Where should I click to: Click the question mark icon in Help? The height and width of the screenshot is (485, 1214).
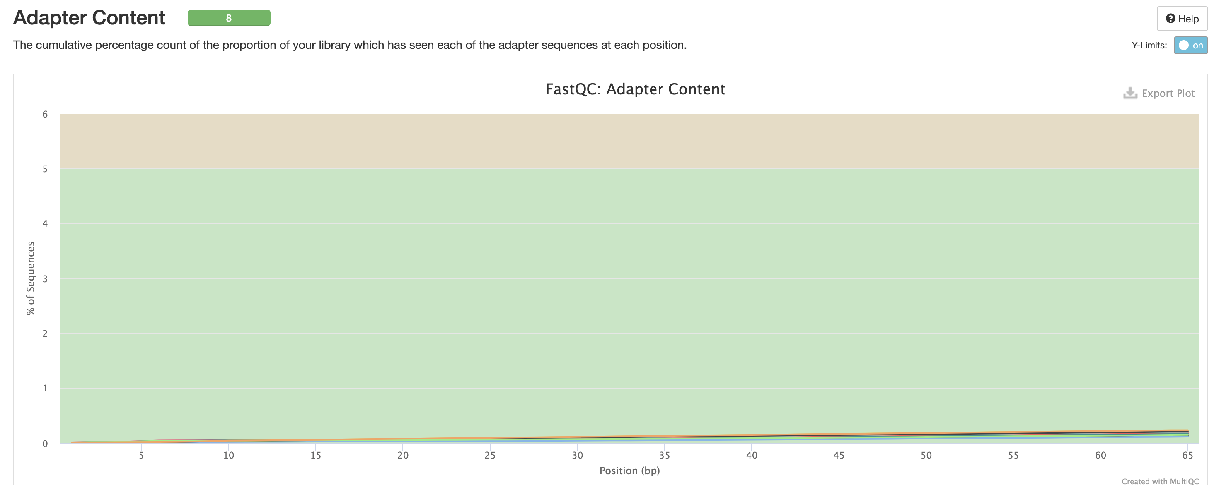point(1170,18)
